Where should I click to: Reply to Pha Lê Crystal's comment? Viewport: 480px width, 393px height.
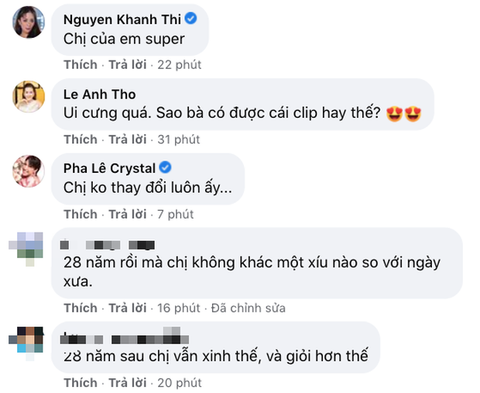[127, 214]
